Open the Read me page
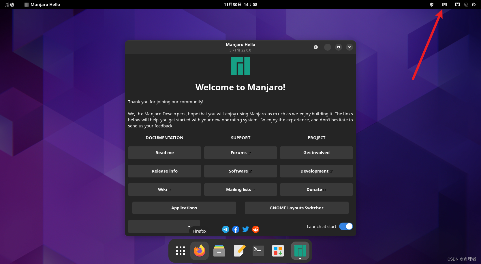The height and width of the screenshot is (264, 481). [165, 153]
